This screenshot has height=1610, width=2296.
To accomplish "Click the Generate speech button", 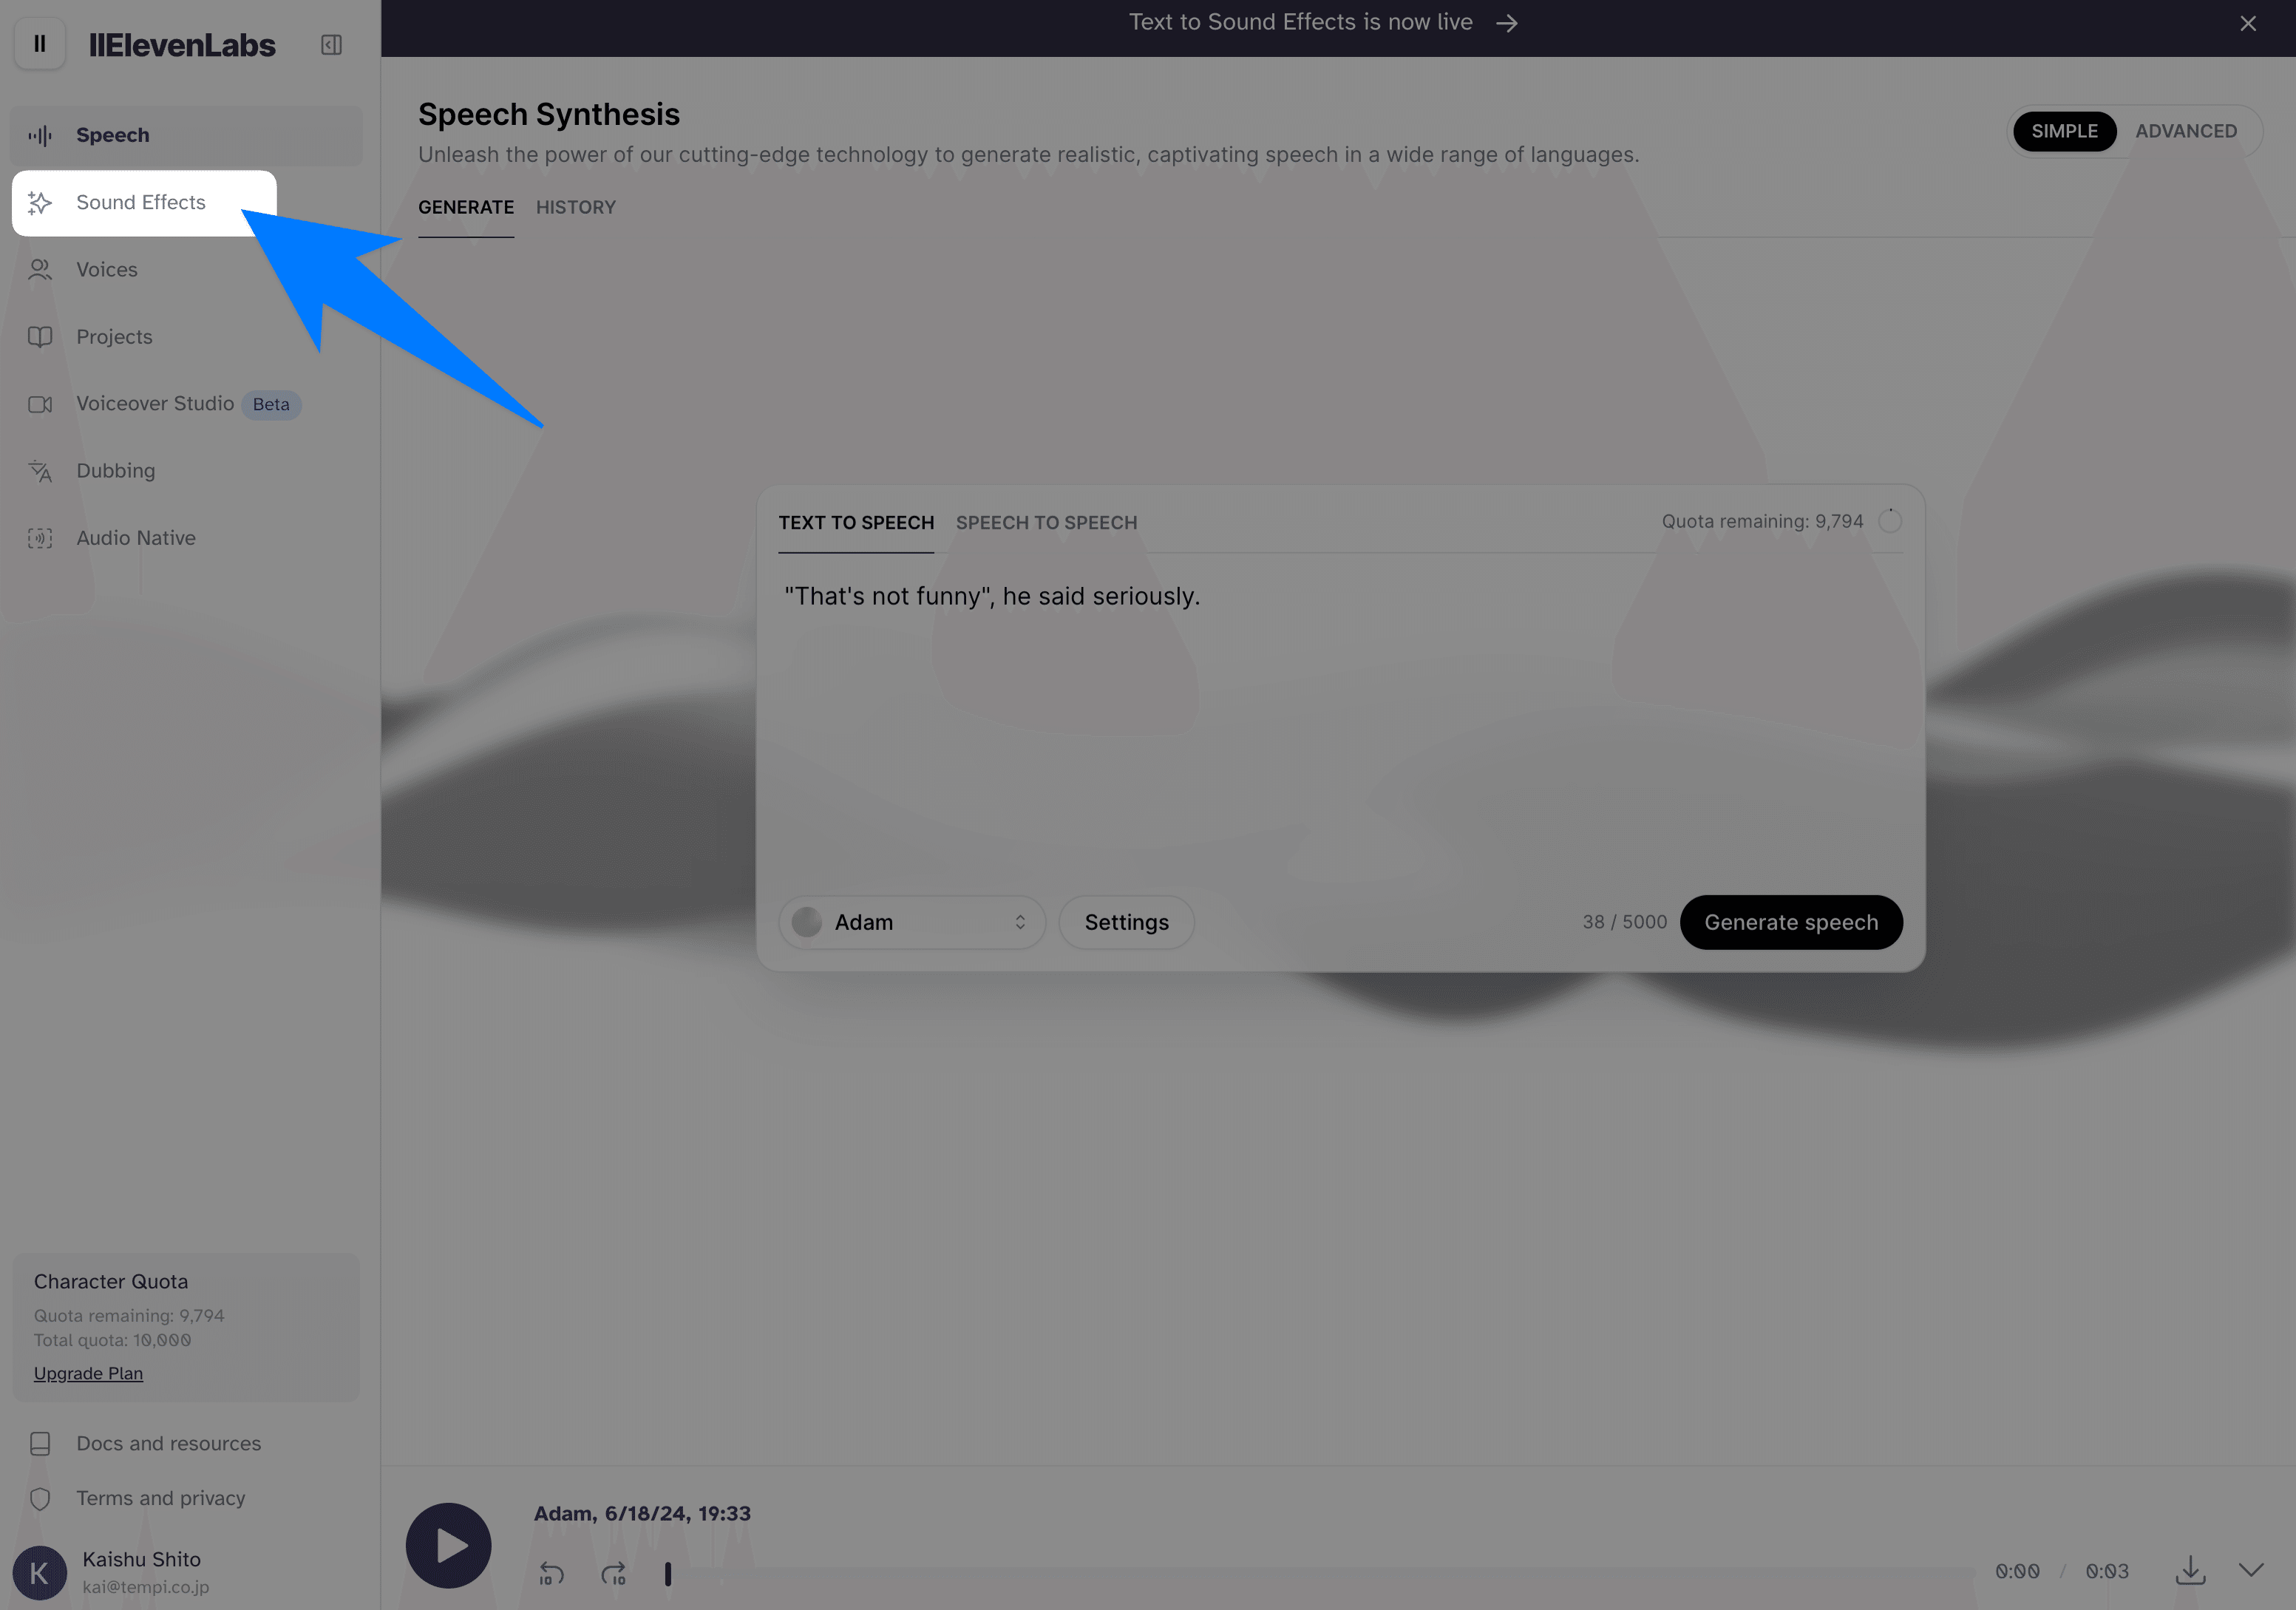I will point(1791,922).
